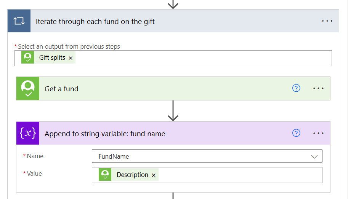Open ellipsis menu for Get a fund
Screen dimensions: 348x199
318,88
